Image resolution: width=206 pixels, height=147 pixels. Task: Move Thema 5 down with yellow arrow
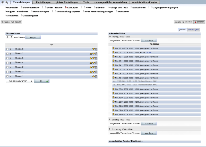coord(93,58)
